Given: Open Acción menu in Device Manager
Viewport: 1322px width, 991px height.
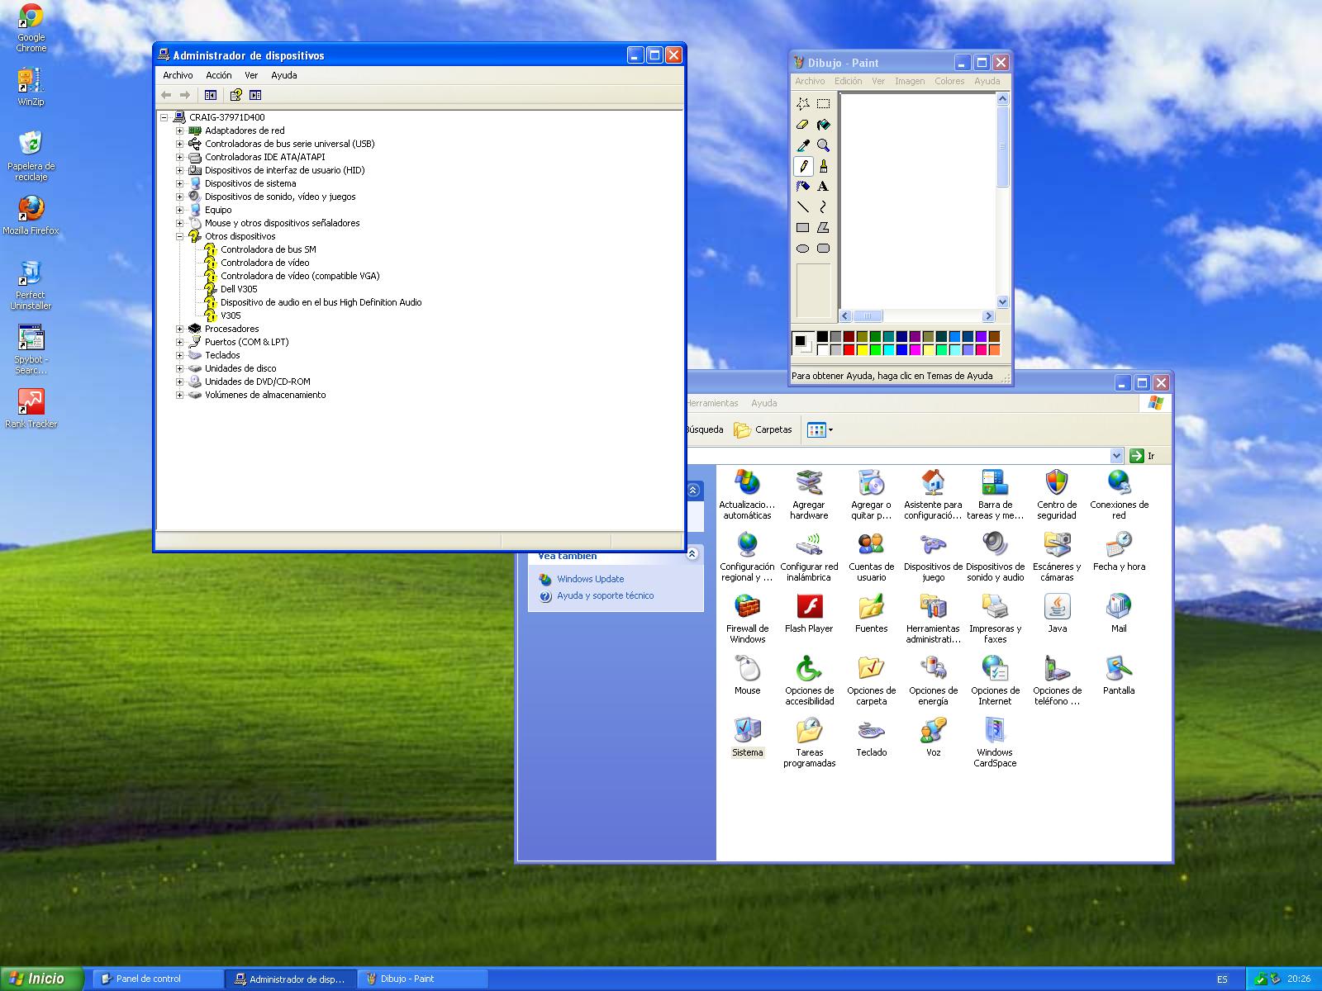Looking at the screenshot, I should [219, 75].
